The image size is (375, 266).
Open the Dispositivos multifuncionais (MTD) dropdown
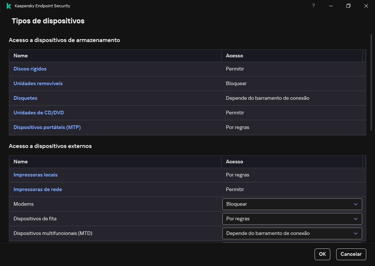[292, 233]
